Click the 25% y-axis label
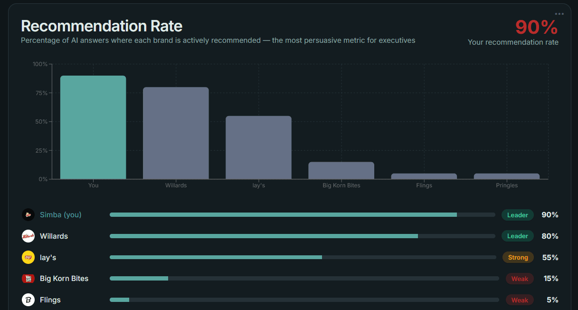The height and width of the screenshot is (310, 578). 41,151
